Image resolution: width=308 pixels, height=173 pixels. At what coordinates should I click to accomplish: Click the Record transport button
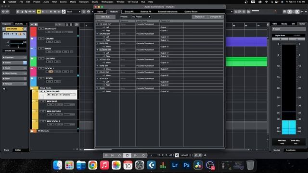tap(143, 155)
